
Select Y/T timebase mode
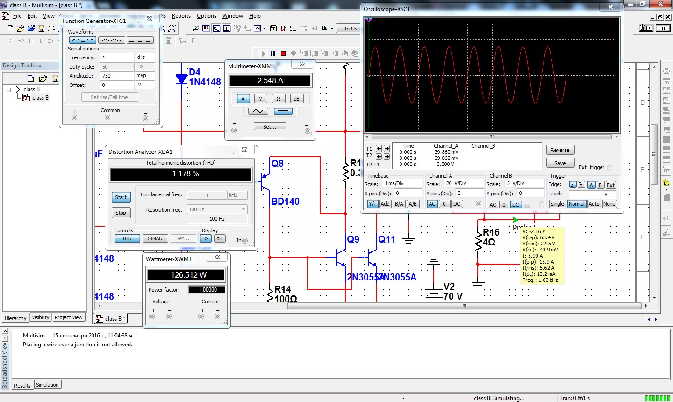coord(372,204)
